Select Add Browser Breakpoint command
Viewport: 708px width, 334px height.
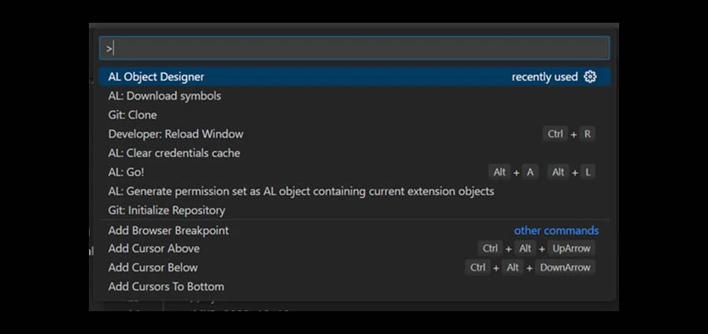[354, 230]
